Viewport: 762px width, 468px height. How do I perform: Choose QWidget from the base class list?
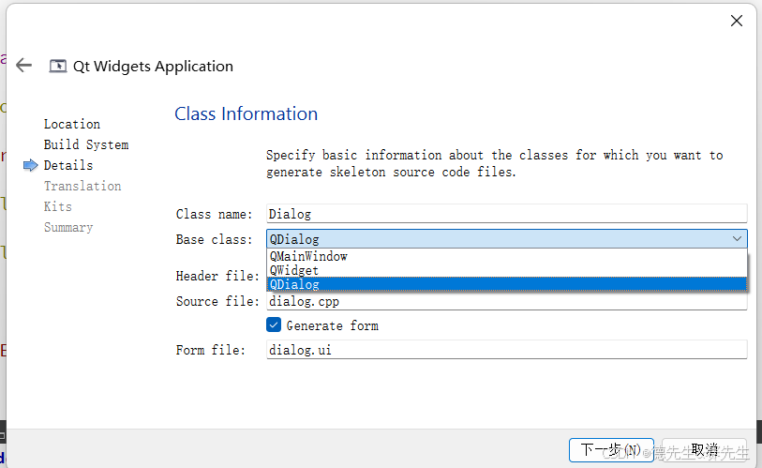tap(506, 270)
